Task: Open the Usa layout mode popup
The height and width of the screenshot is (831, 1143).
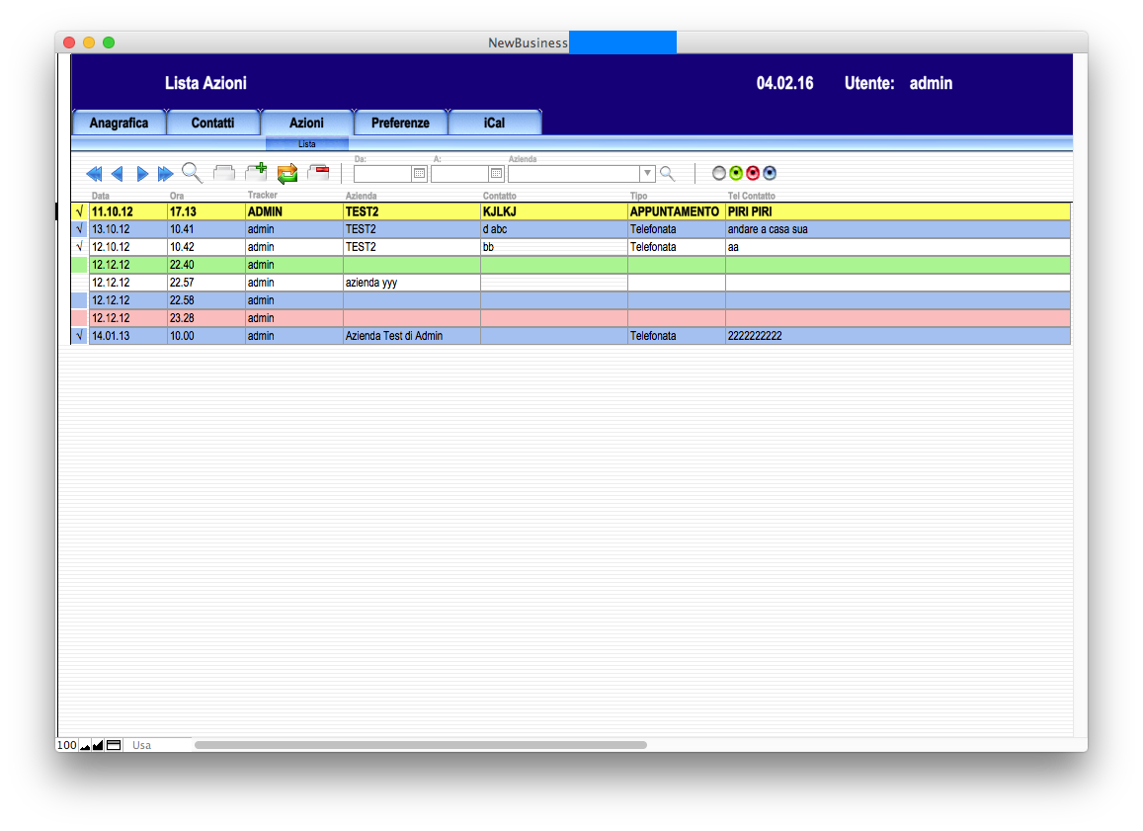Action: pos(157,745)
